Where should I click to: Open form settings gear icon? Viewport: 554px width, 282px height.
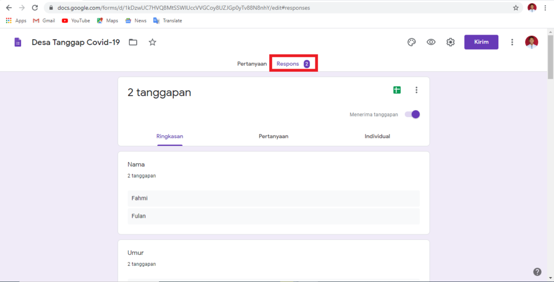point(450,42)
